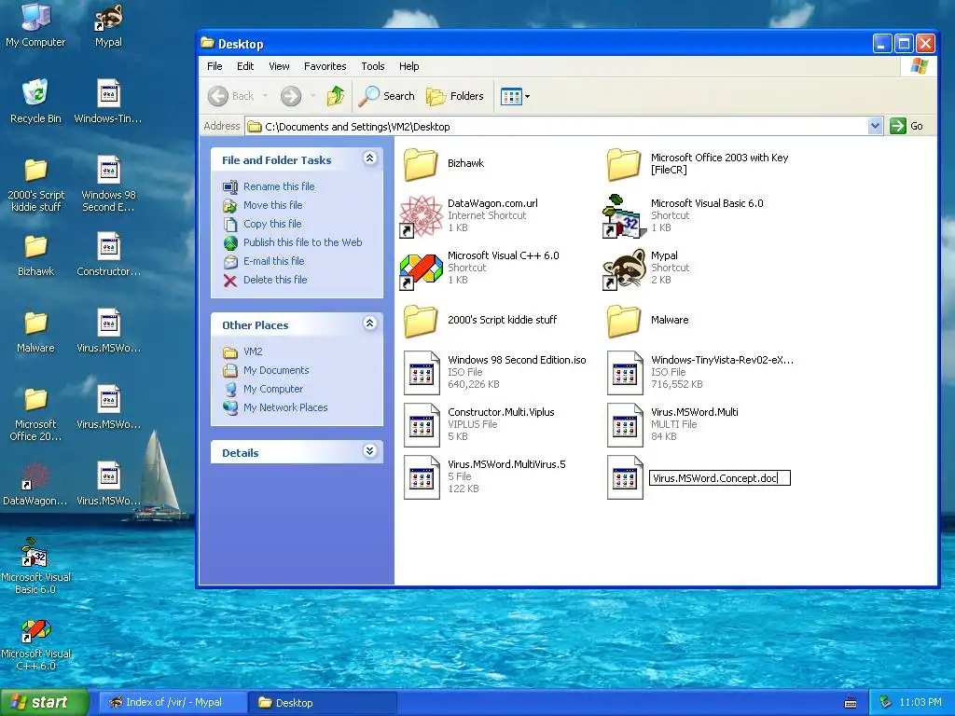Toggle the Folders pane button
The image size is (955, 716).
(454, 96)
